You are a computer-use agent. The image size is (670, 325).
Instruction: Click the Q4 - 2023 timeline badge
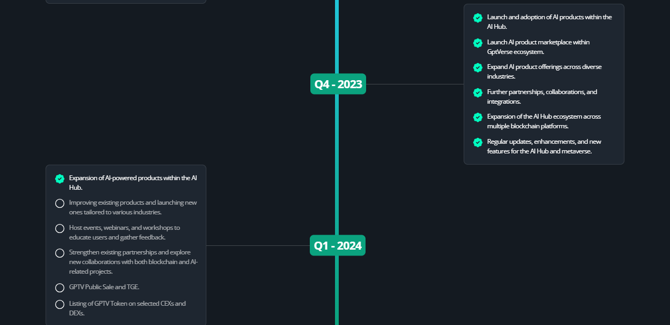[338, 84]
